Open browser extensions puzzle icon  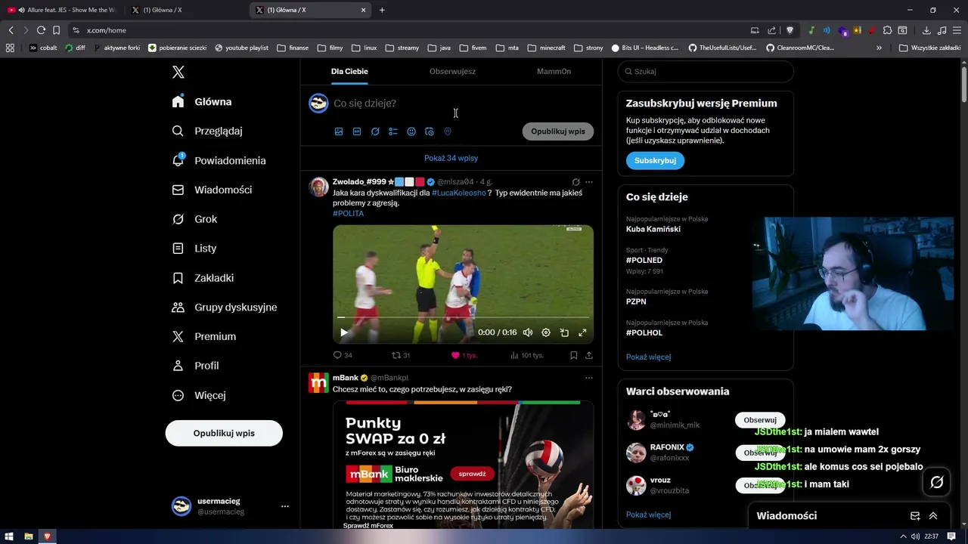point(887,30)
